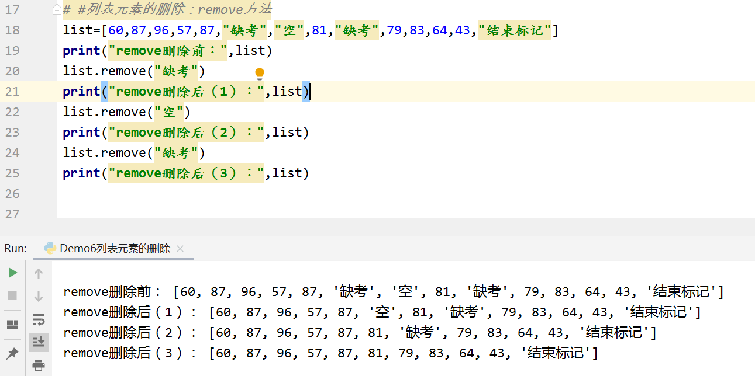Click the output line starting remove删除前：
Viewport: 755px width, 376px height.
point(394,291)
